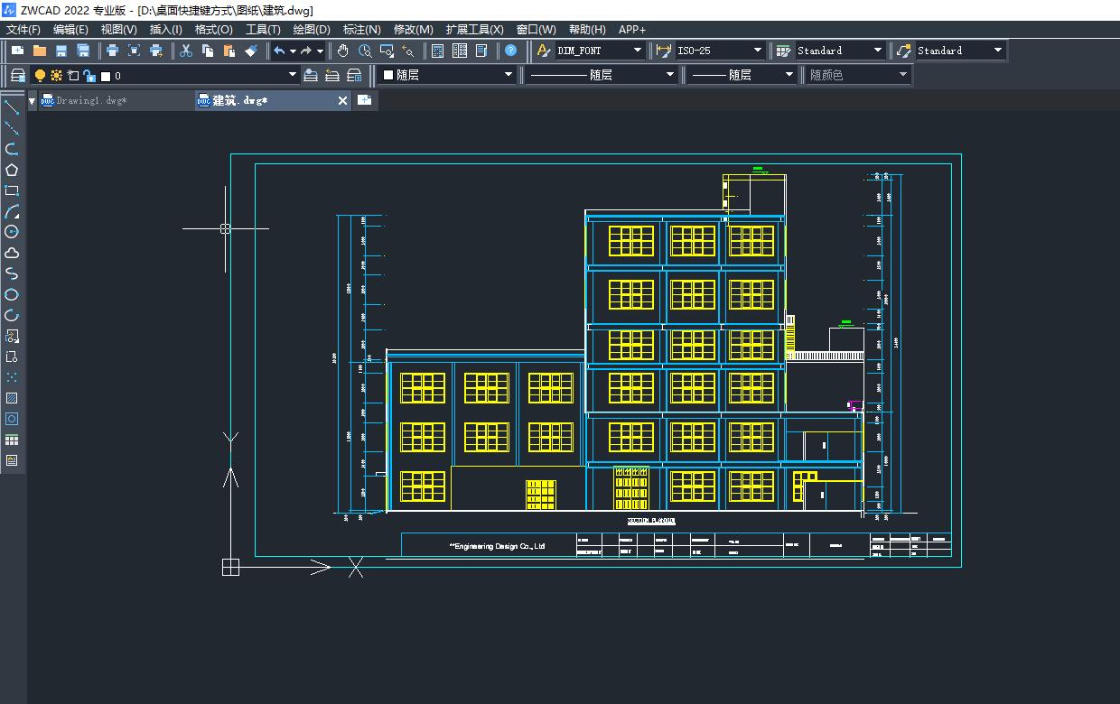The image size is (1120, 704).
Task: Toggle the layer on/off lightbulb
Action: [x=40, y=76]
